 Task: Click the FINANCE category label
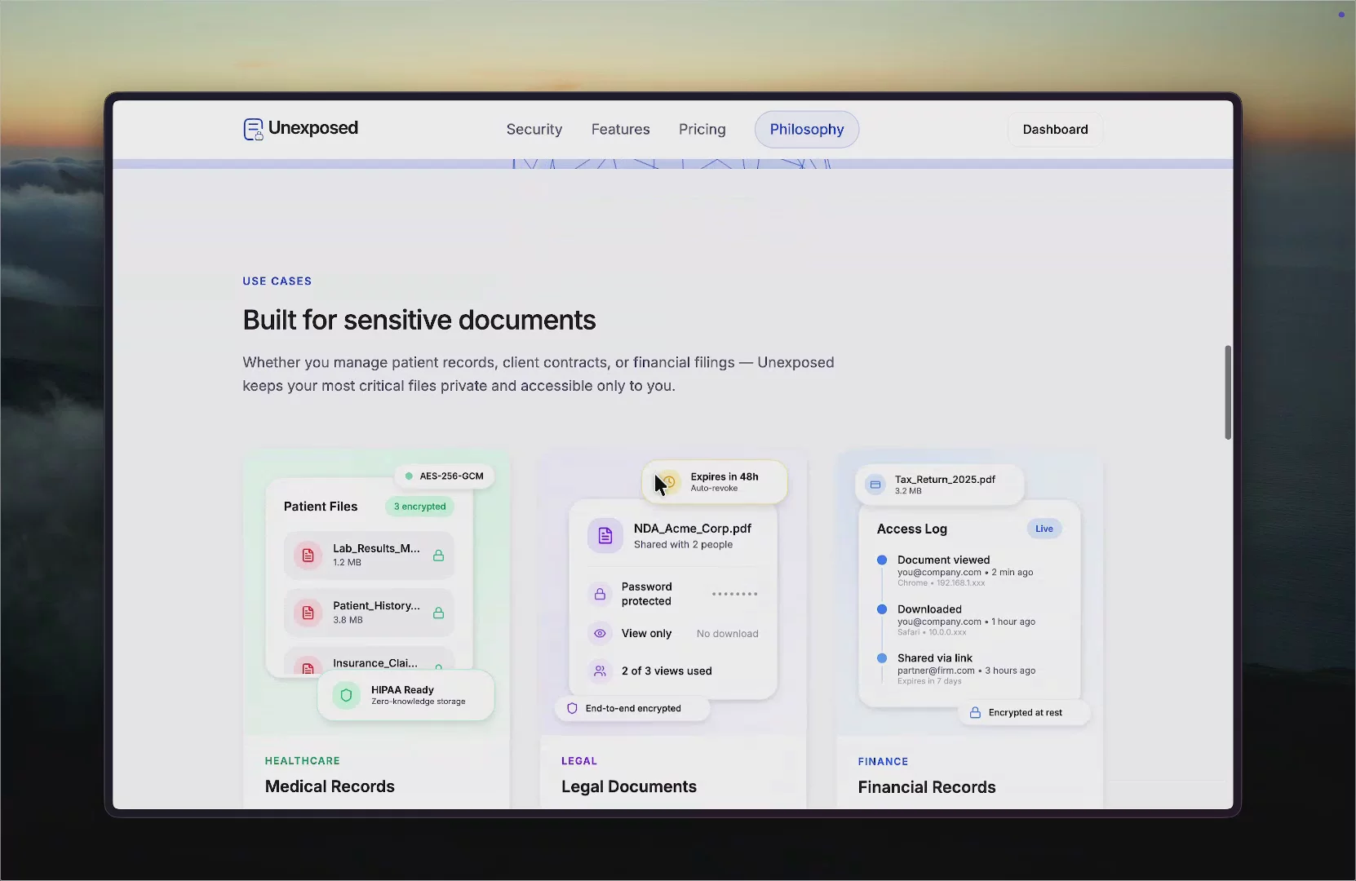tap(883, 761)
